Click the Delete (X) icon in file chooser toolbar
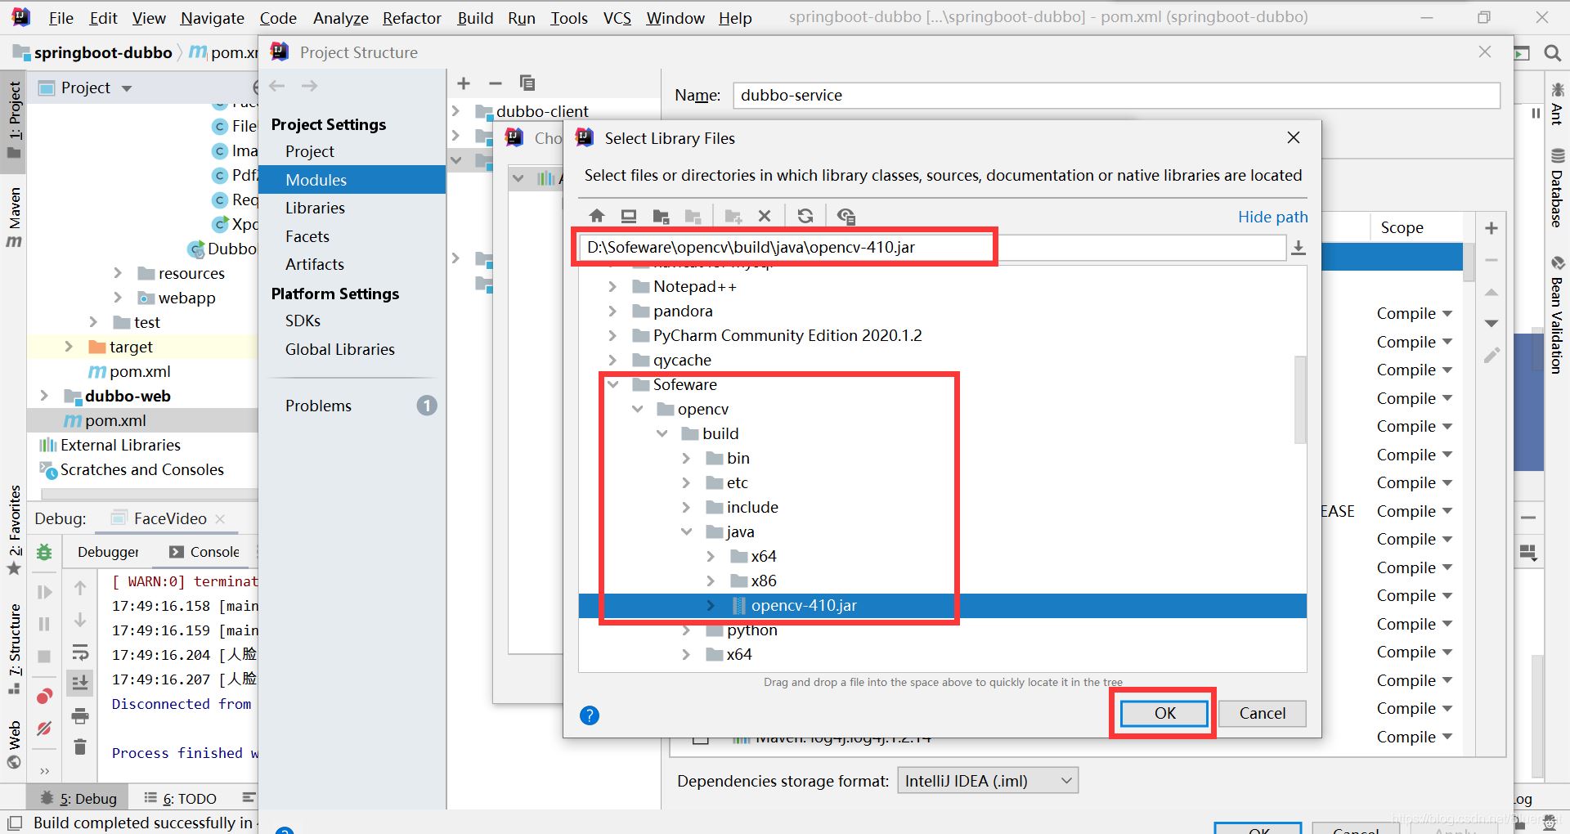The width and height of the screenshot is (1570, 834). (765, 216)
